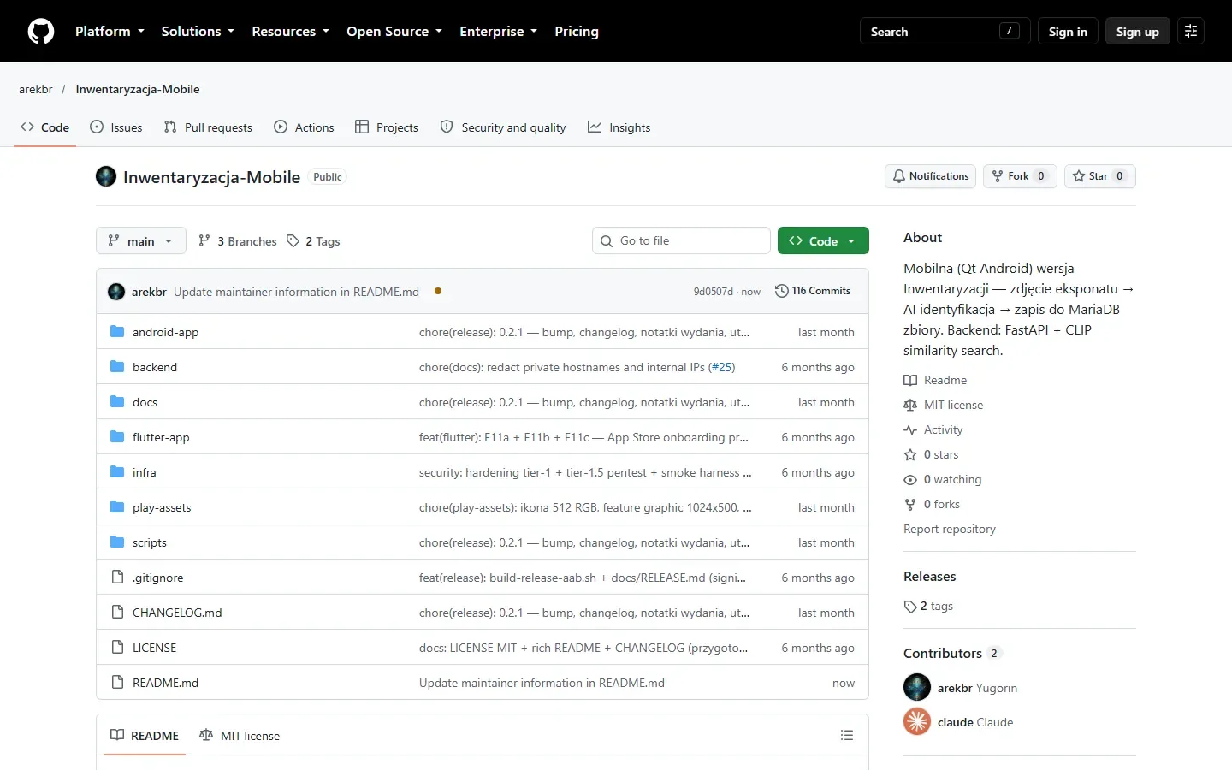Open arekbr's avatar in Contributors
This screenshot has width=1232, height=770.
pos(917,687)
